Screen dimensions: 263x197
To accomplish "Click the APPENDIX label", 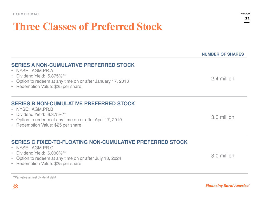I will click(x=245, y=14).
